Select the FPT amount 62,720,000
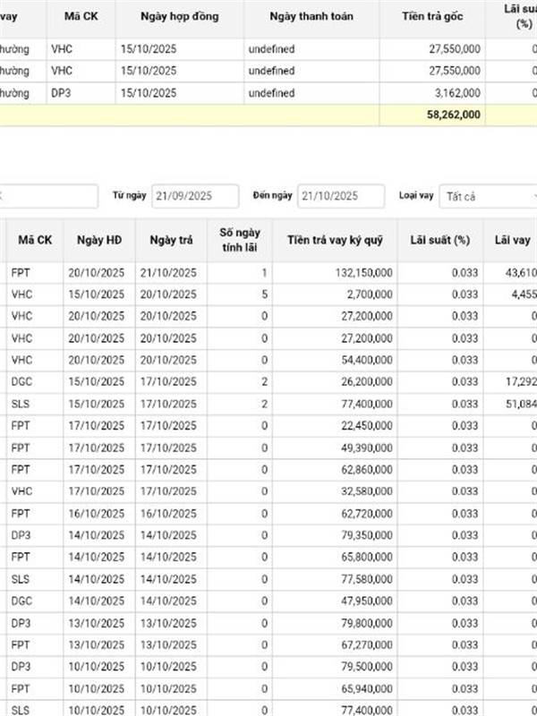The height and width of the screenshot is (716, 537). point(367,514)
